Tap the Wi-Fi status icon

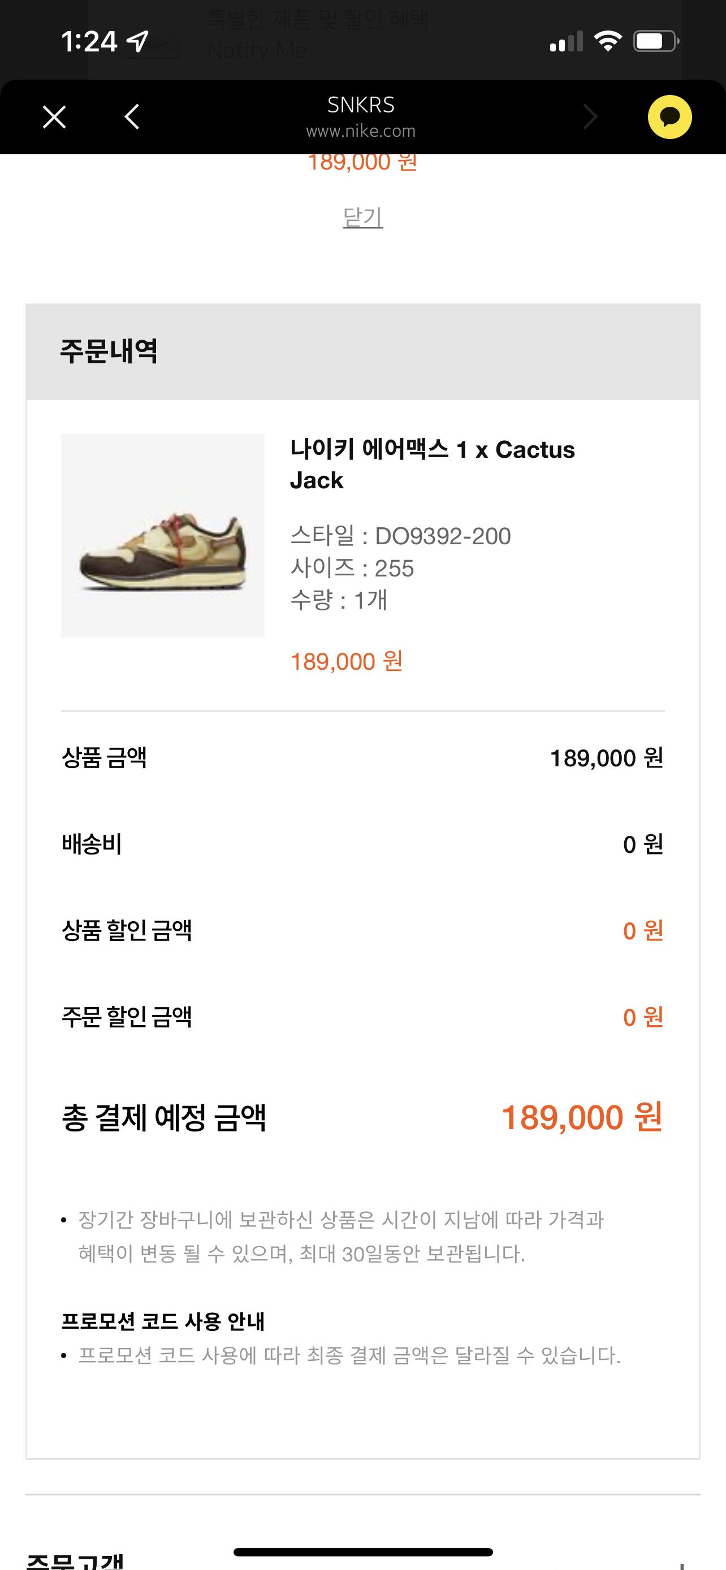(x=607, y=41)
